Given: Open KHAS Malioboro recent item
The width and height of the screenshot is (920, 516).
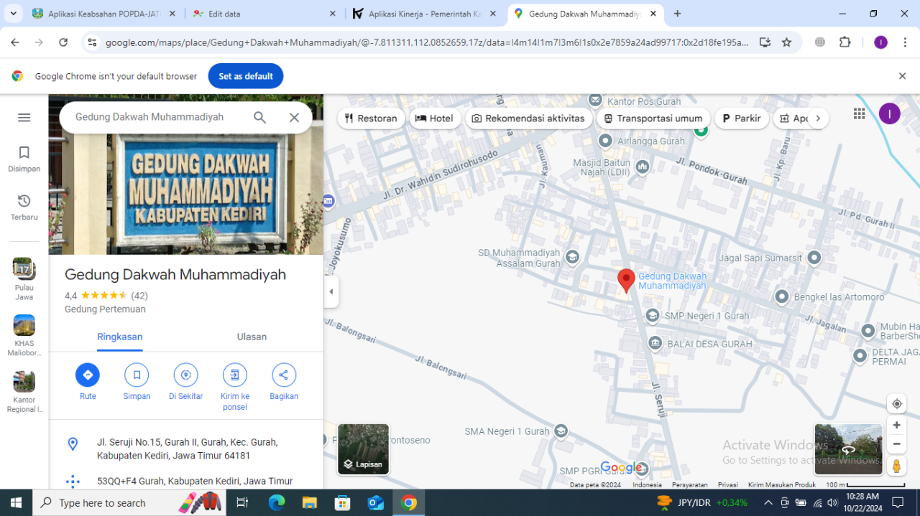Looking at the screenshot, I should pos(24,336).
